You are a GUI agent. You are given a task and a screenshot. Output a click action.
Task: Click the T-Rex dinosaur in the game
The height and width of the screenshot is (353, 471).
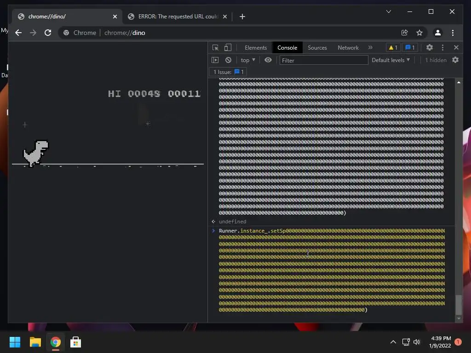click(x=36, y=153)
